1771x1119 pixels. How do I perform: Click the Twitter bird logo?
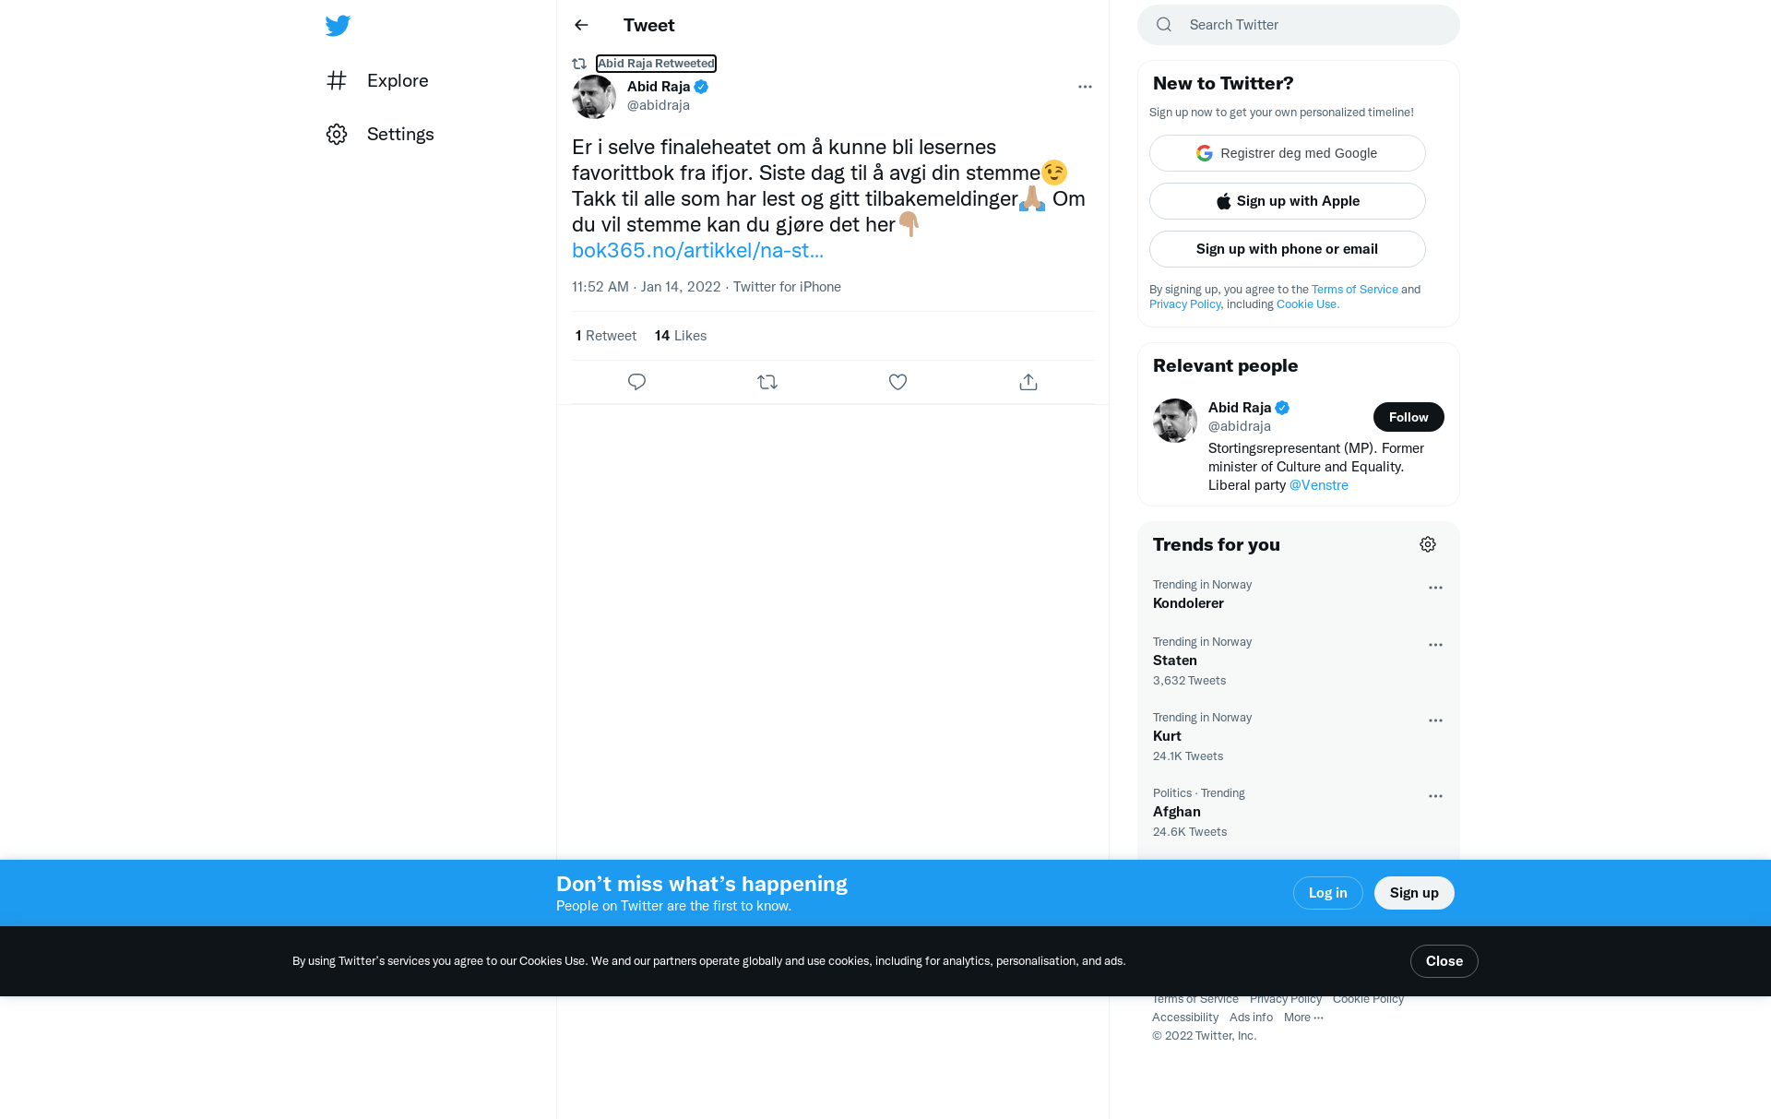[x=338, y=25]
